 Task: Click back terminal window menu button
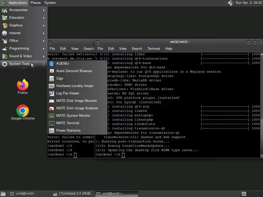tap(50, 42)
